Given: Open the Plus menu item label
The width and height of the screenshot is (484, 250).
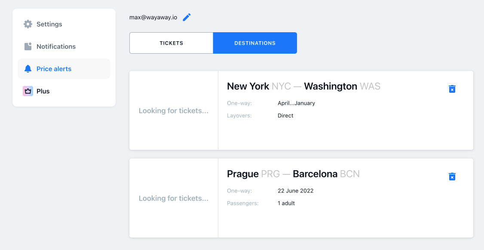Looking at the screenshot, I should 43,91.
